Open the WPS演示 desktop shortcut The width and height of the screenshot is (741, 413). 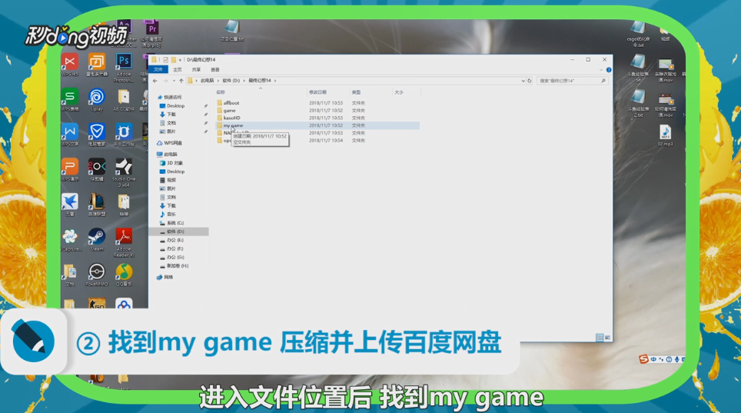(x=69, y=169)
